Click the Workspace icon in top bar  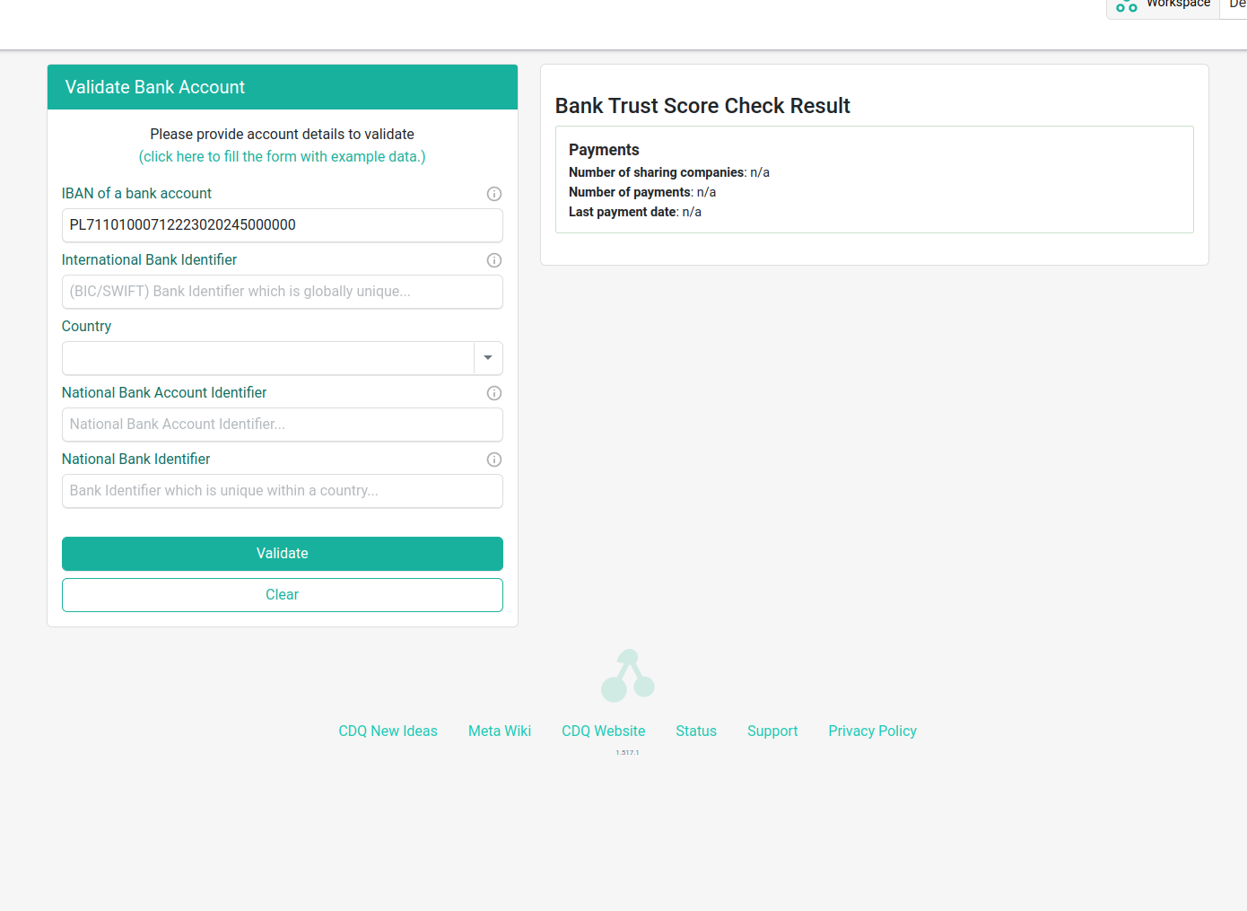[x=1127, y=5]
